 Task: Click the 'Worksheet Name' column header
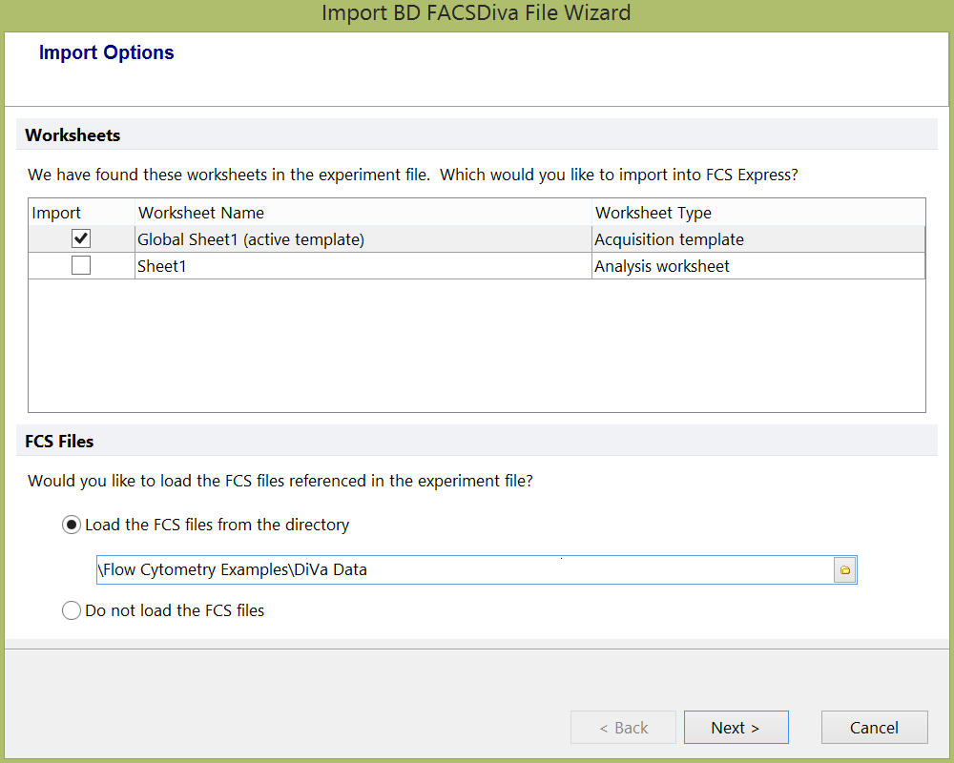(x=201, y=213)
